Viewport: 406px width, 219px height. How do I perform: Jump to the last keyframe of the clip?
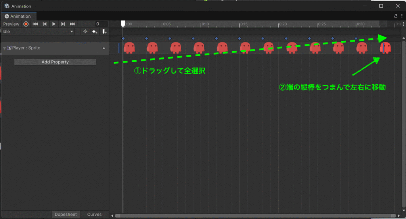[73, 24]
